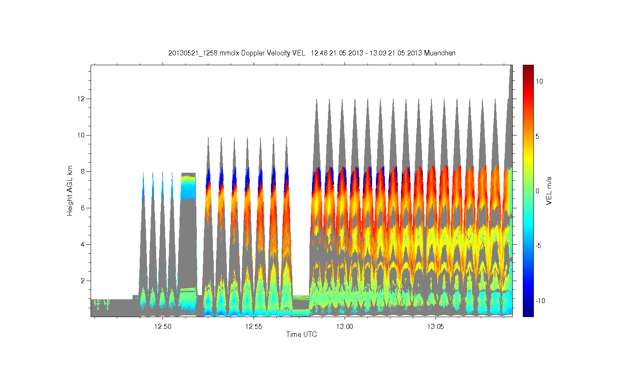Select the 13:05 time tick label
Viewport: 635px width, 381px height.
click(x=436, y=327)
